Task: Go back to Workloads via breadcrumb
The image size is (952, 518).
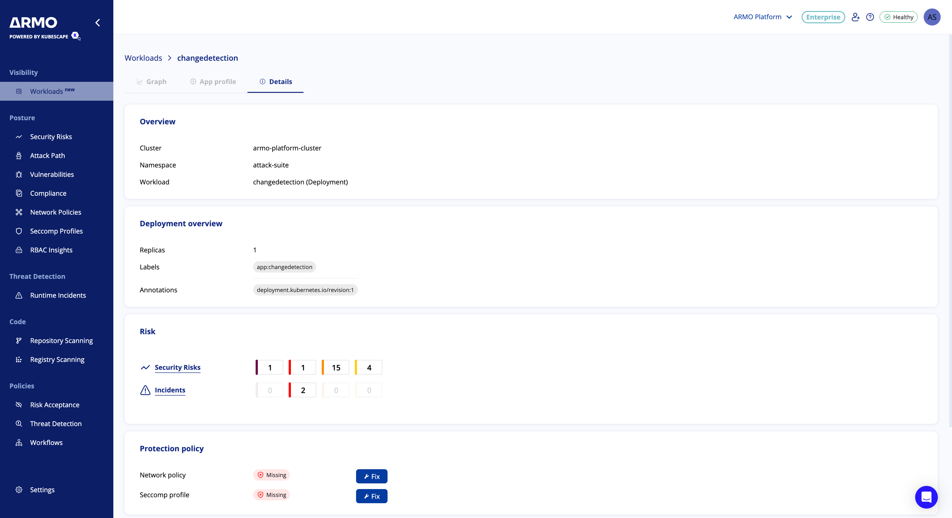Action: coord(143,58)
